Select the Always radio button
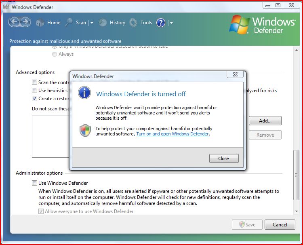The image size is (303, 245). click(x=55, y=54)
